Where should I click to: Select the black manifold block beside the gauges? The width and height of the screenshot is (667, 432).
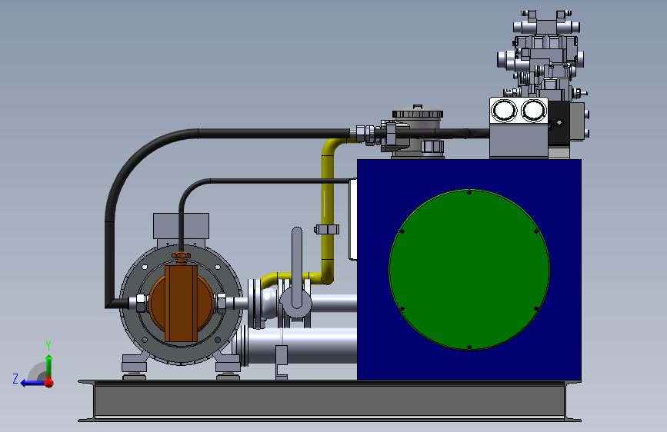click(x=559, y=122)
